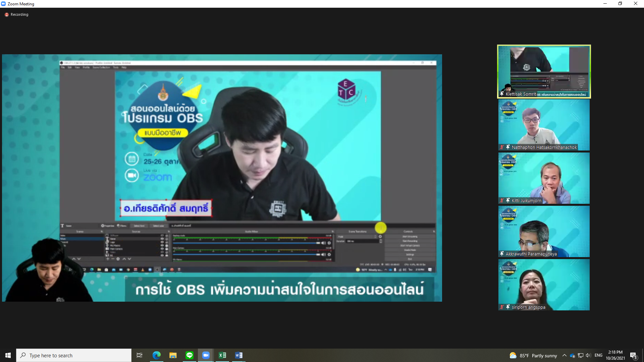This screenshot has width=644, height=362.
Task: Click the pin icon beside Kiettisak Somrit
Action: [x=502, y=94]
